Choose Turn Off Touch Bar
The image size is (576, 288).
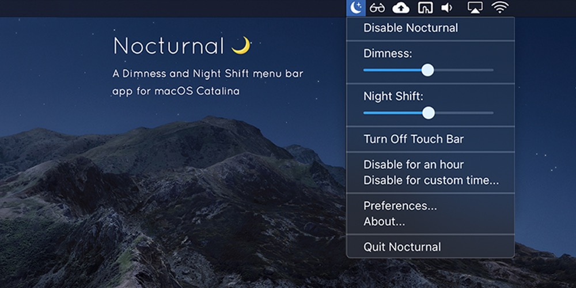413,139
